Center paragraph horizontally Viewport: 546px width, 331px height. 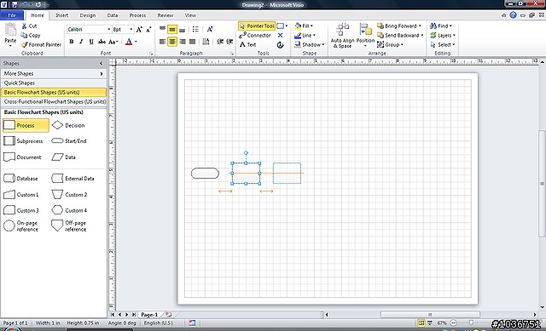pos(172,42)
